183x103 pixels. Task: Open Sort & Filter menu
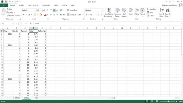(162, 13)
